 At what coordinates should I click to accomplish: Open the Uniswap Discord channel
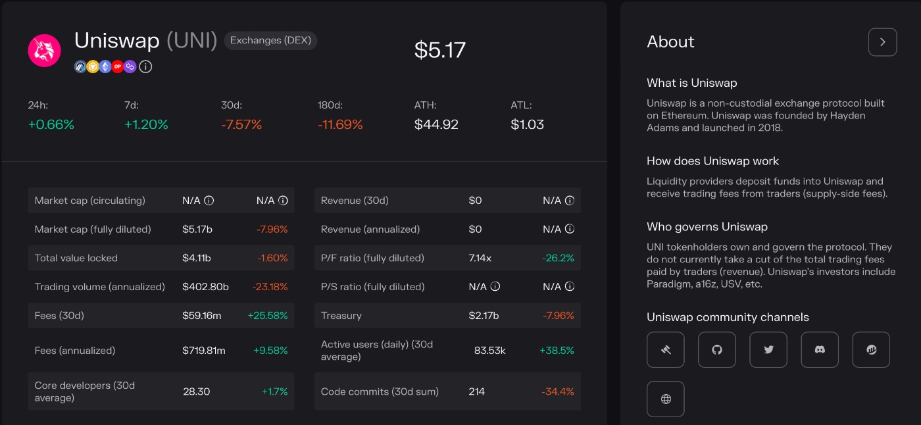819,349
